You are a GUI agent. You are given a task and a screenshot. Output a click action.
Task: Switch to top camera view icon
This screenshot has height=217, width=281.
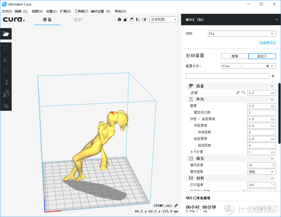click(x=132, y=20)
